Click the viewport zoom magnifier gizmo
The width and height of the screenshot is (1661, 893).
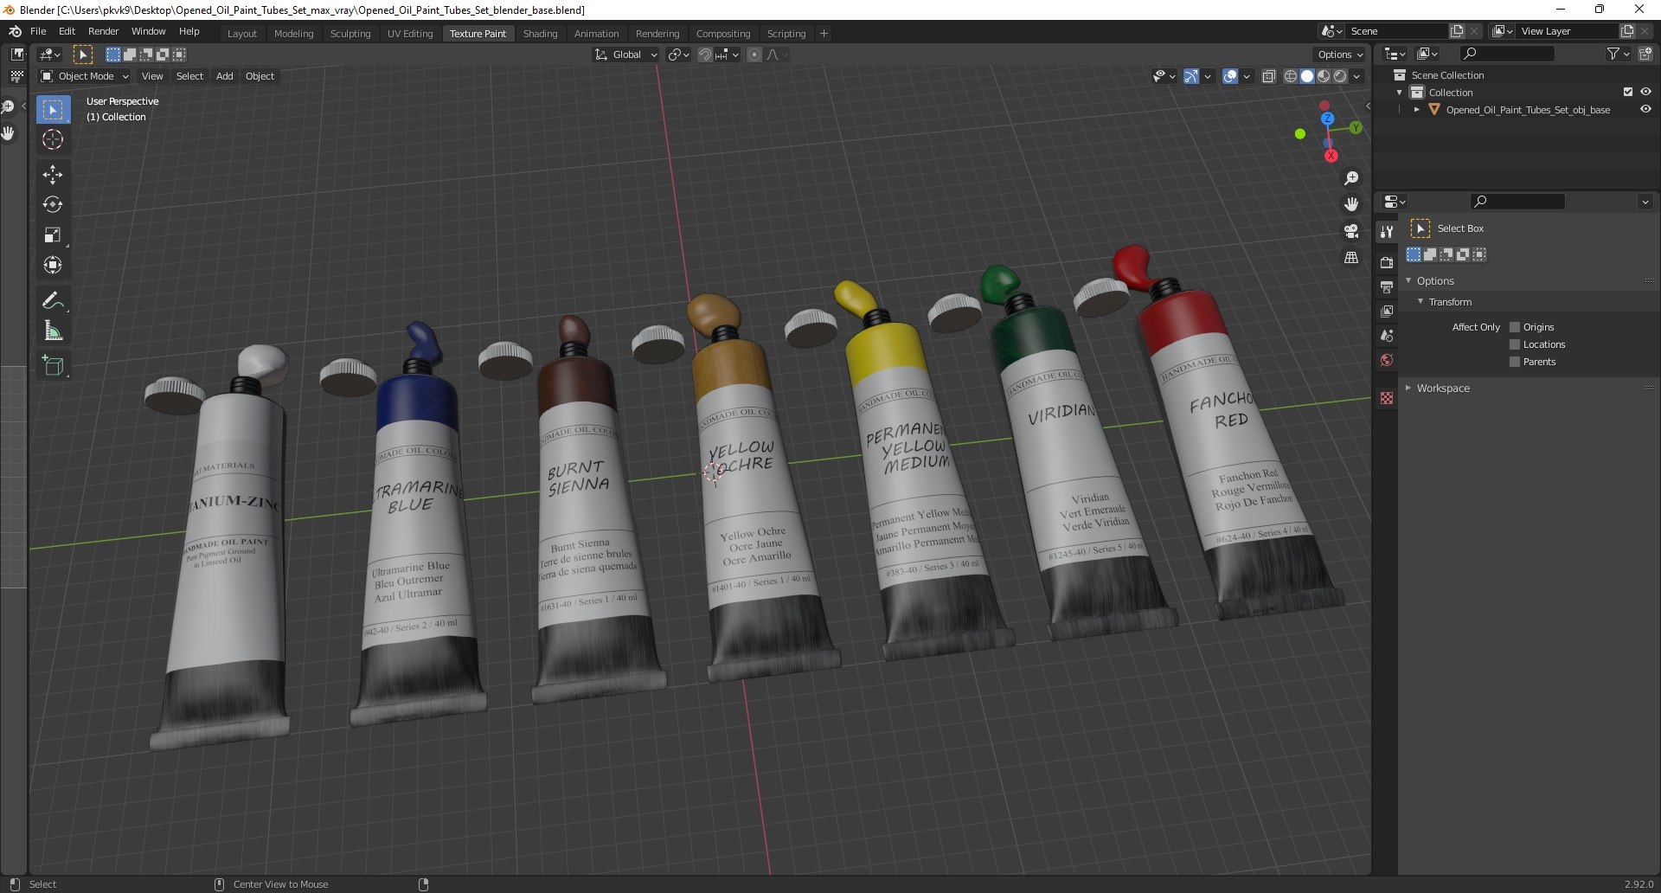click(x=1351, y=178)
